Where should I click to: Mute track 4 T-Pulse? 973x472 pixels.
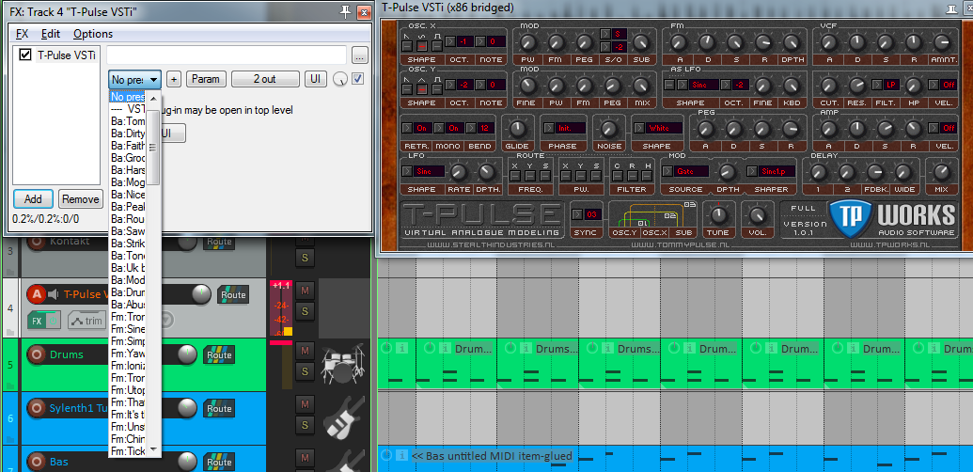tap(304, 291)
